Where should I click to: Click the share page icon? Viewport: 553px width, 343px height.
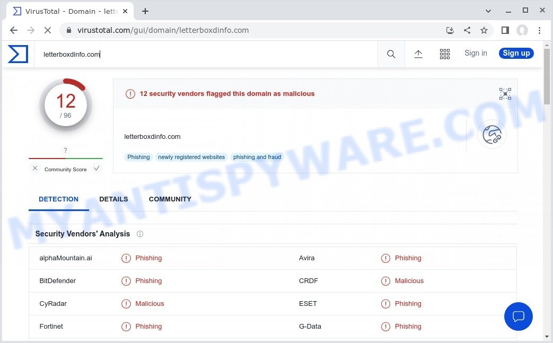pos(467,30)
